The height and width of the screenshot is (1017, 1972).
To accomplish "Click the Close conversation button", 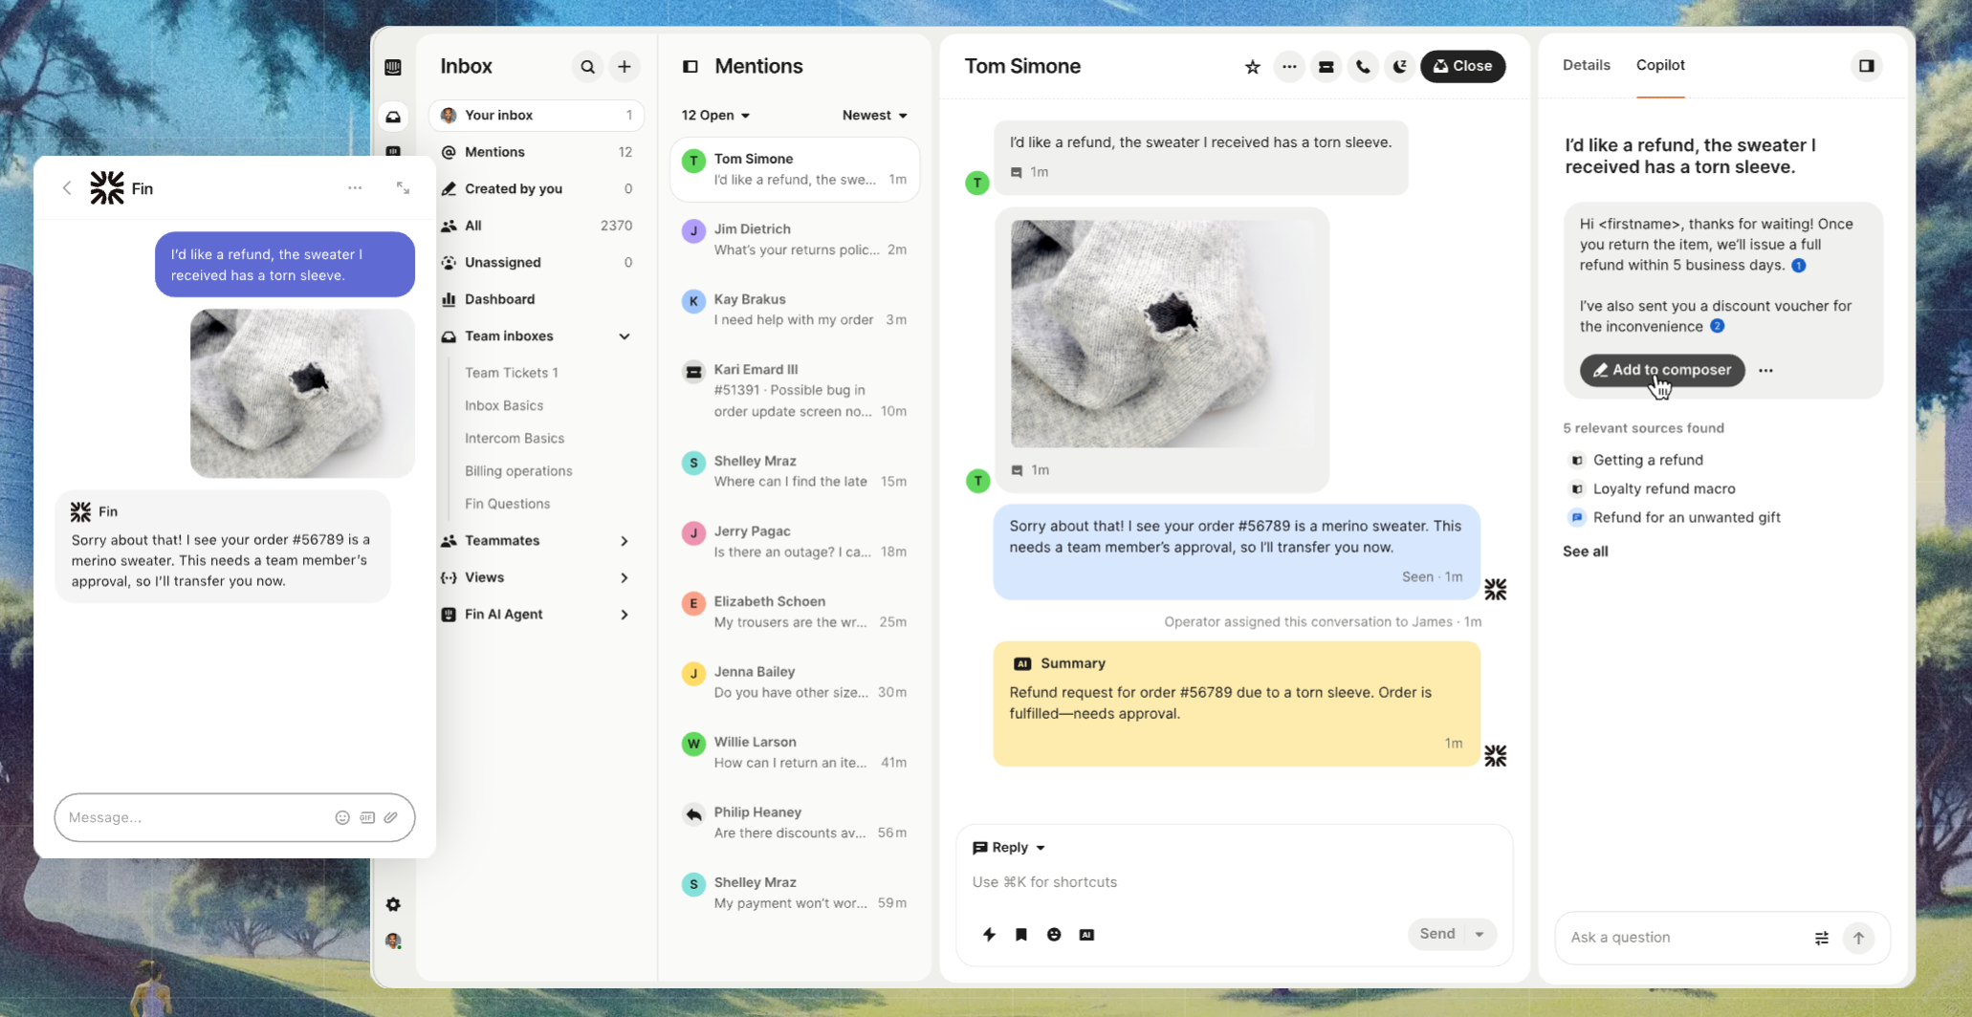I will (x=1462, y=66).
